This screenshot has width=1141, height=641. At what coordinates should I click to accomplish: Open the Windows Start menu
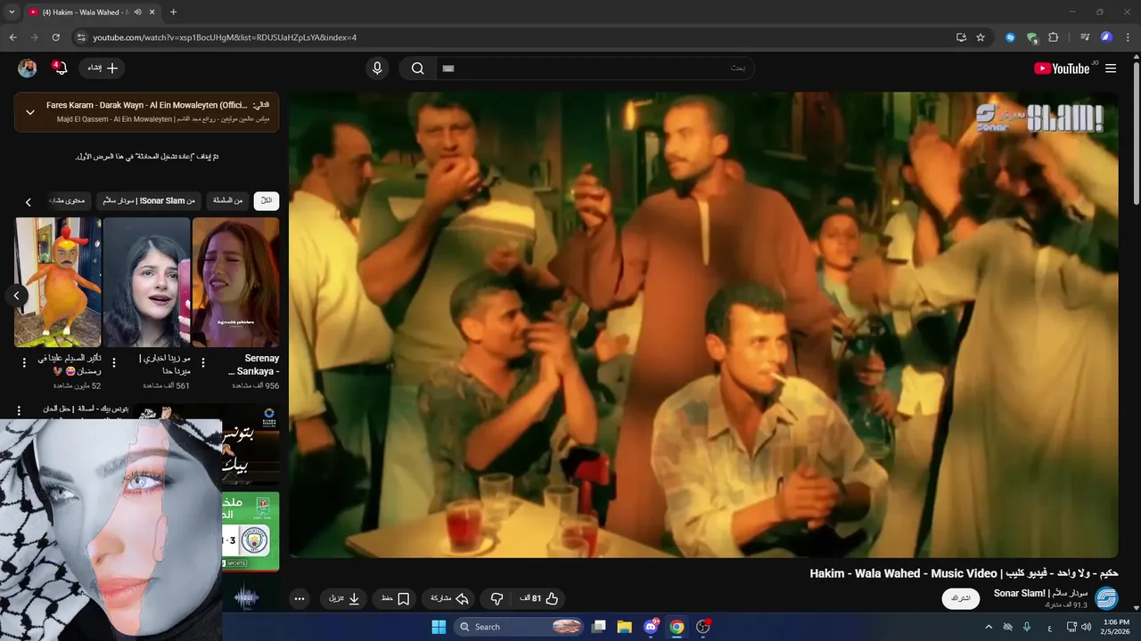coord(439,627)
